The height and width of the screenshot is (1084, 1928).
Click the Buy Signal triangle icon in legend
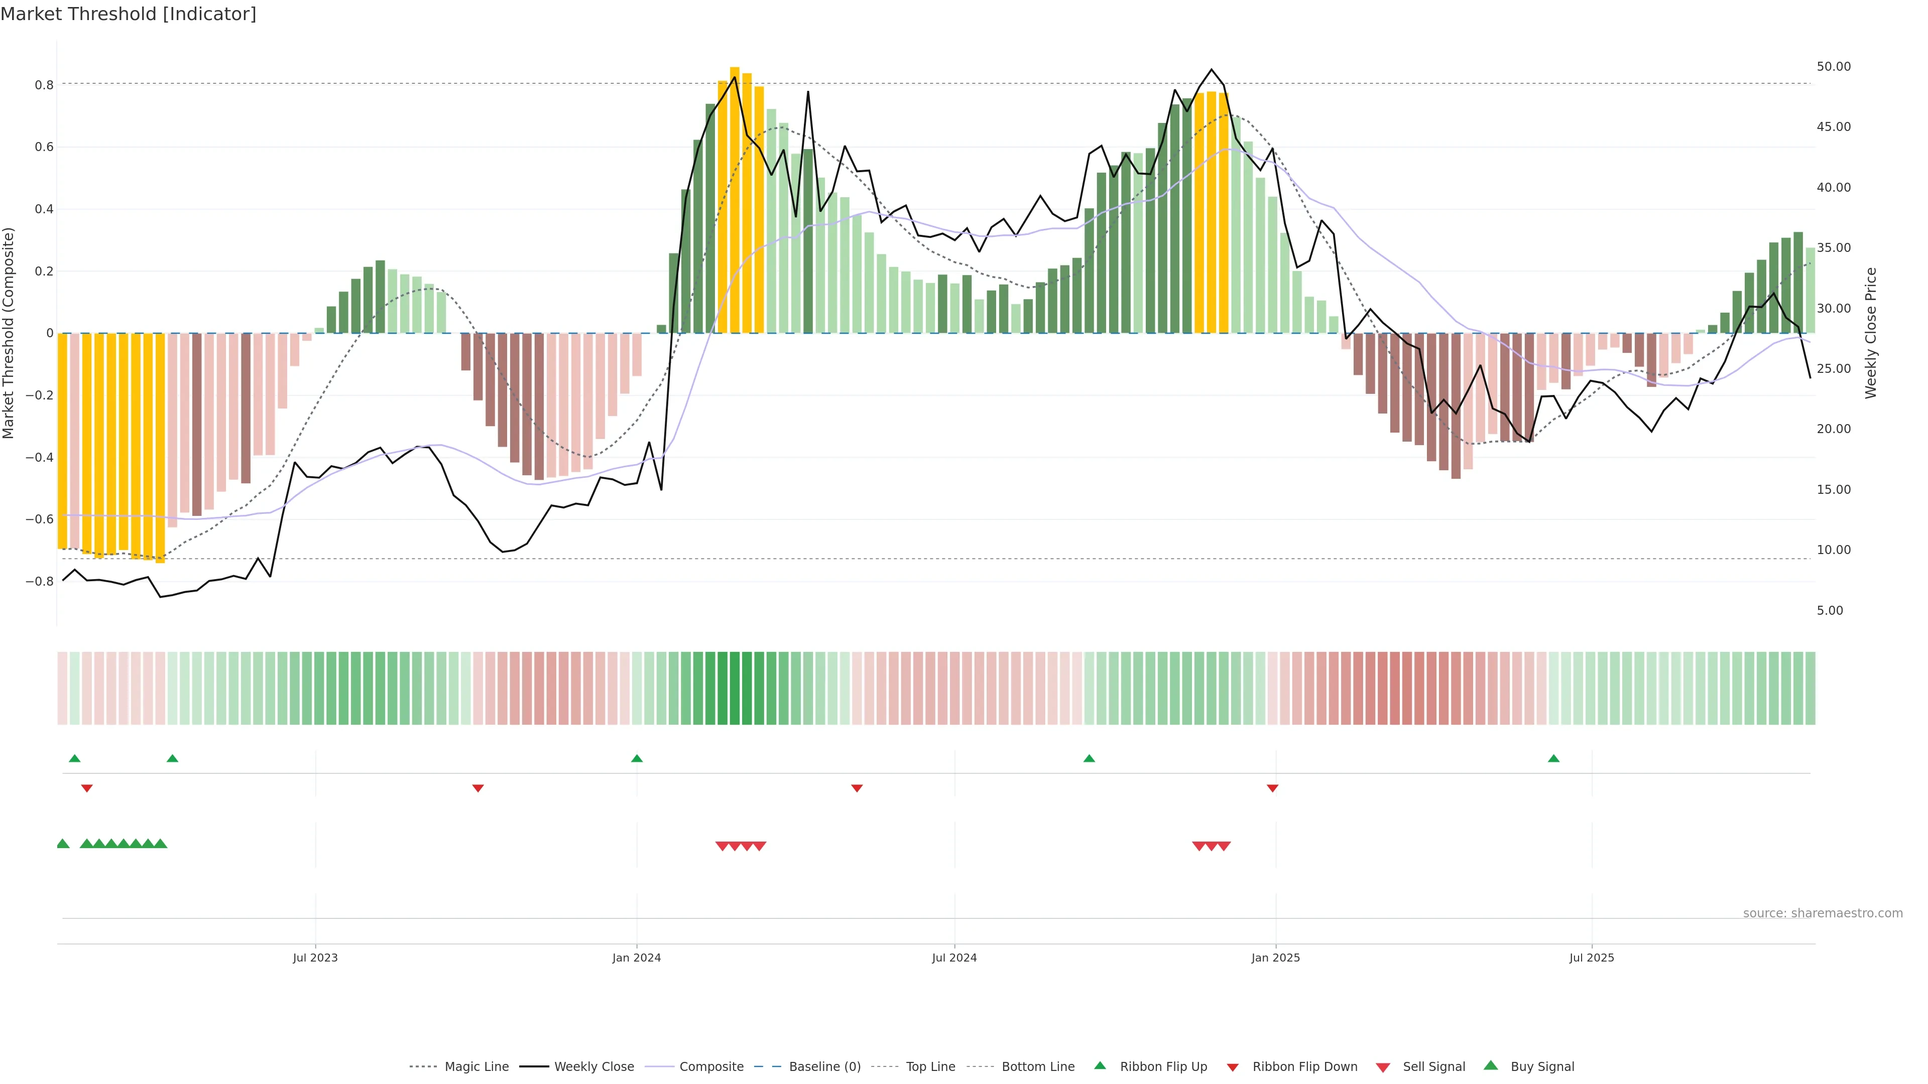tap(1490, 1065)
